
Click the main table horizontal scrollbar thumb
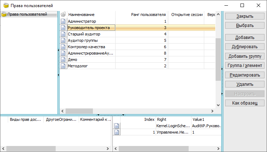point(79,111)
